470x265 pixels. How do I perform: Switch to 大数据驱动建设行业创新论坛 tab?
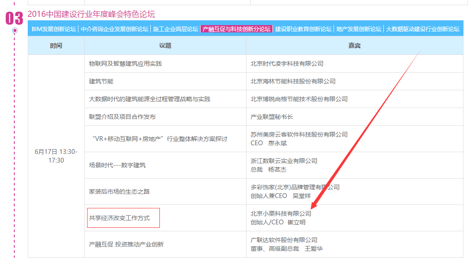coord(422,29)
